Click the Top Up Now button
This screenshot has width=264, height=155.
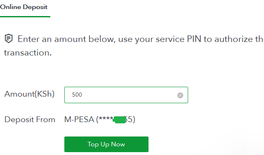(106, 144)
